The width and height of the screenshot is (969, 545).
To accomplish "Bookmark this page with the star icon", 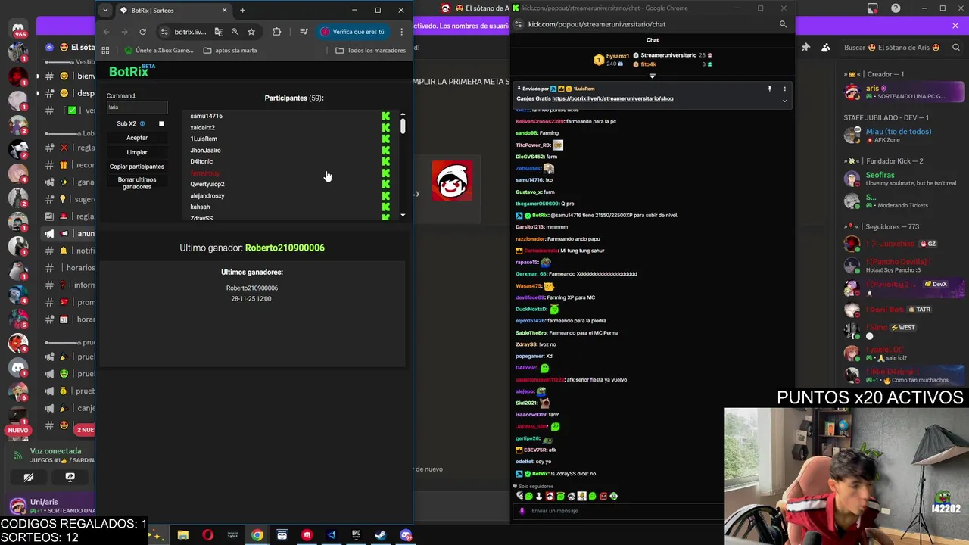I will [x=251, y=32].
